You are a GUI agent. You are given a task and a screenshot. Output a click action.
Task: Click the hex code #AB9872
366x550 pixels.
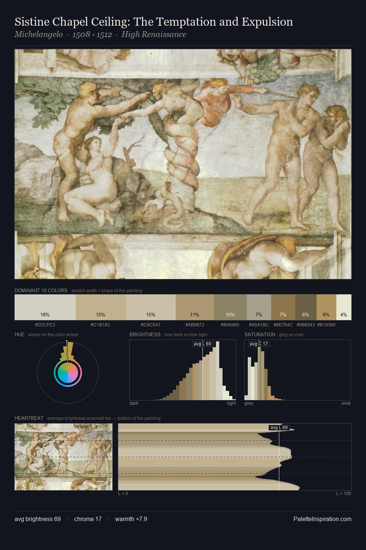coord(195,325)
